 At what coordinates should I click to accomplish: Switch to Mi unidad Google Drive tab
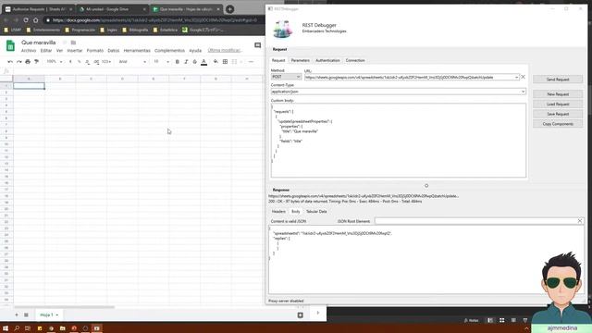point(112,9)
